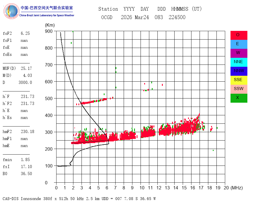Click the hmF2 value 230.18
Screen dimensions: 253x202
[28, 132]
